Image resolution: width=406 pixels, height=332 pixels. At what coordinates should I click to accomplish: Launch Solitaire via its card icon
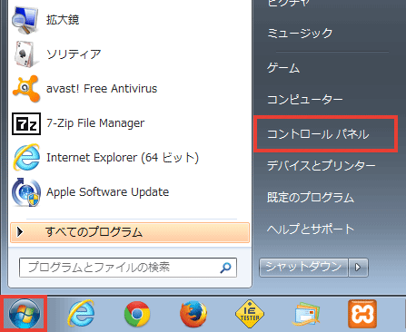(25, 54)
